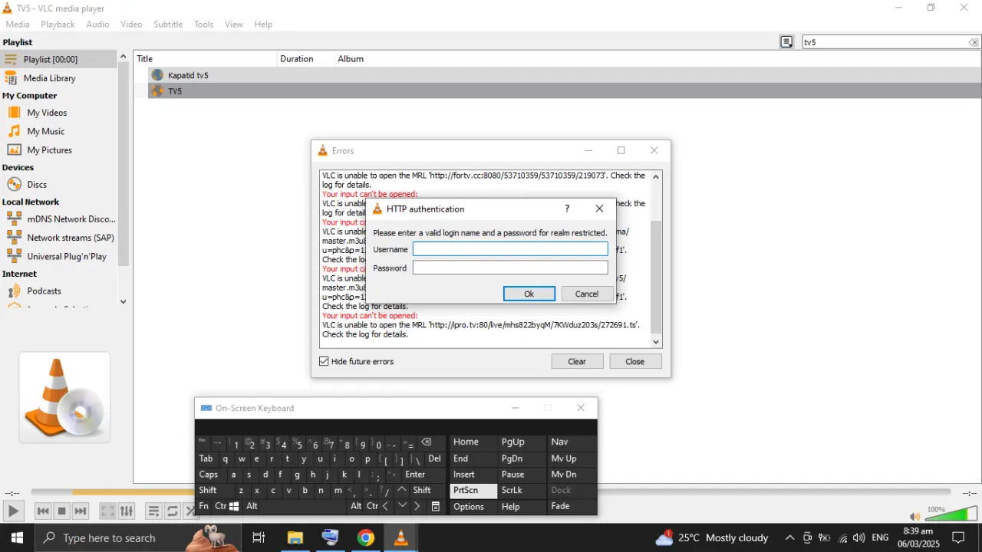Open File Explorer from the taskbar
The height and width of the screenshot is (552, 982).
pos(295,538)
